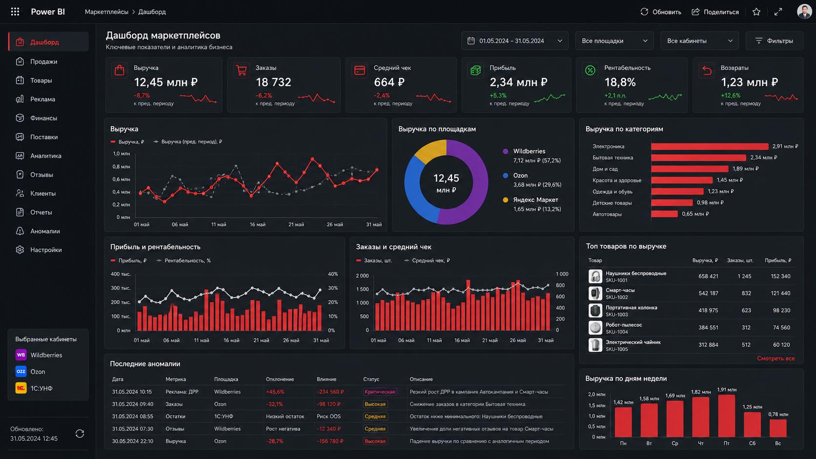This screenshot has width=816, height=459.
Task: Toggle Средний чек, ₽ legend series
Action: 427,260
